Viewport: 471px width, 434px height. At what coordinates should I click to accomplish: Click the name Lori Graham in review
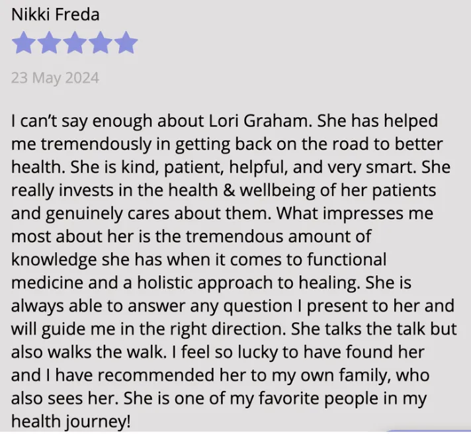[x=259, y=120]
